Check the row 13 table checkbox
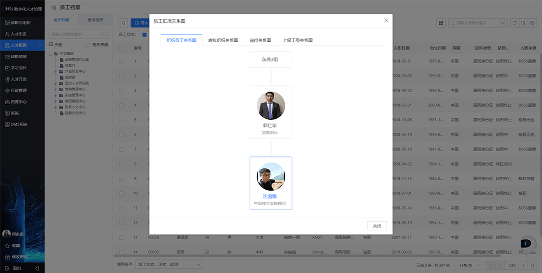 click(x=121, y=237)
